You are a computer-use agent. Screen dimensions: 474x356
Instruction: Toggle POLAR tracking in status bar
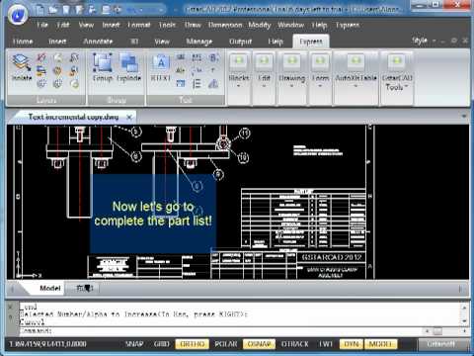pyautogui.click(x=226, y=344)
